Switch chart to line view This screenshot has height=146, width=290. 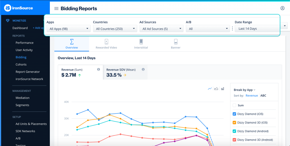(x=210, y=89)
